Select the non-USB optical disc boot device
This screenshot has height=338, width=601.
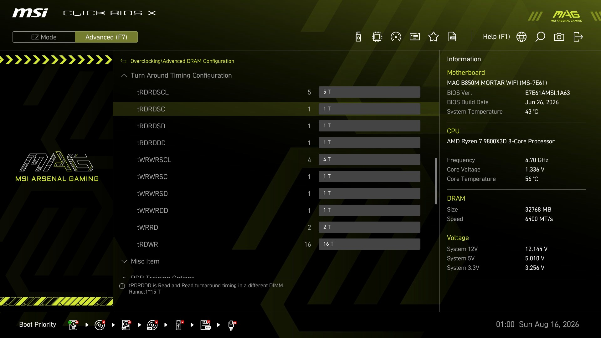click(x=100, y=325)
